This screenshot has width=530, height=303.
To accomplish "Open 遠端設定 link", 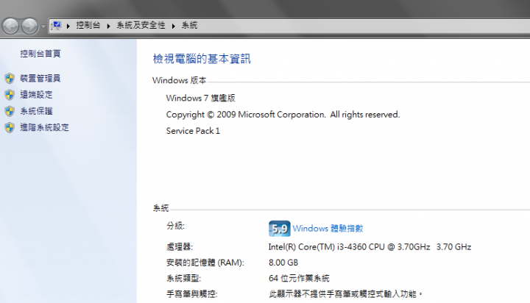I will (x=36, y=95).
